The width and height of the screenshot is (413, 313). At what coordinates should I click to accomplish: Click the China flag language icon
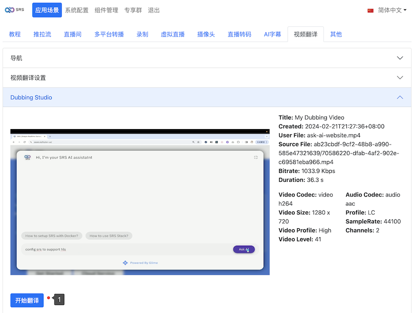(370, 10)
